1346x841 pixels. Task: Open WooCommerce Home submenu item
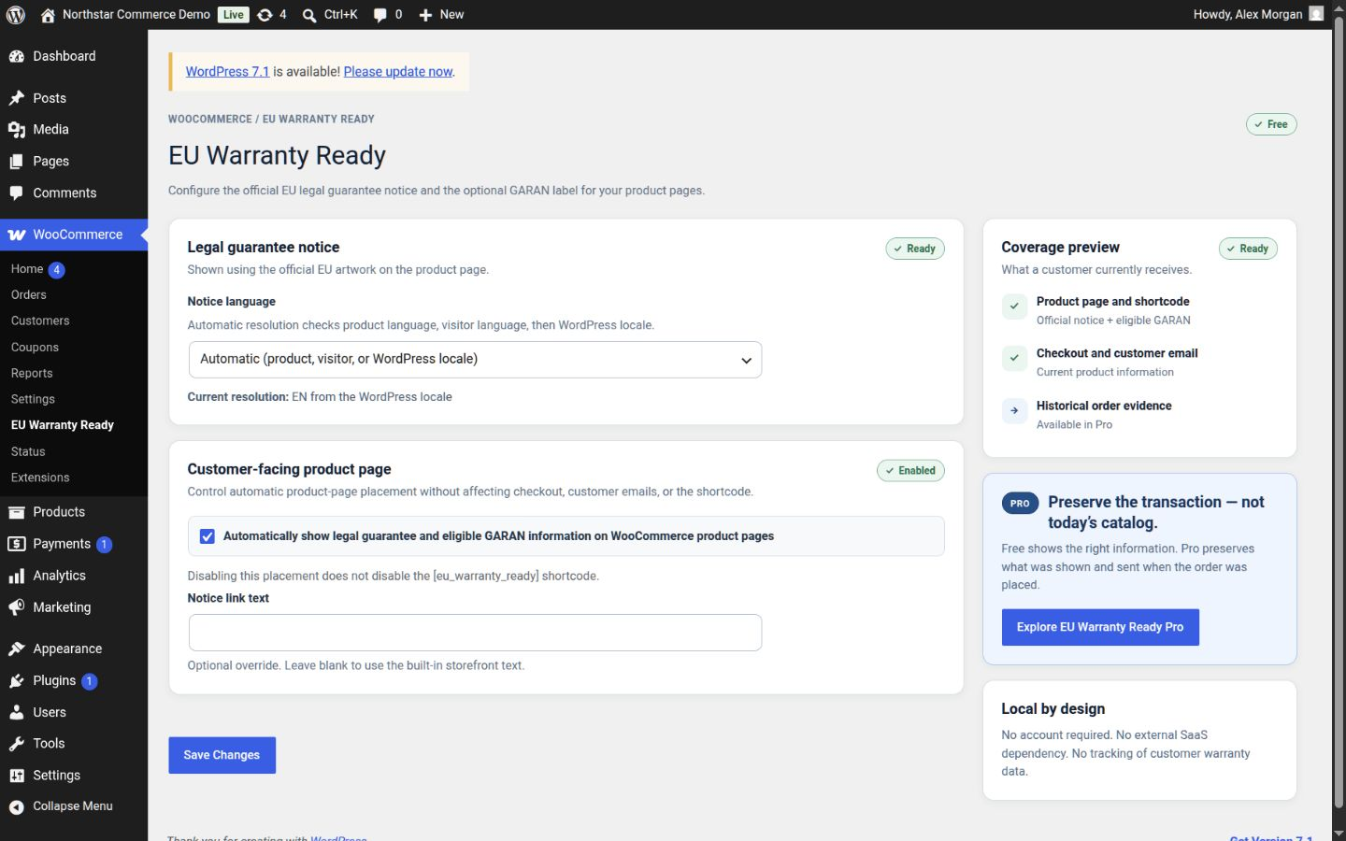pos(27,269)
